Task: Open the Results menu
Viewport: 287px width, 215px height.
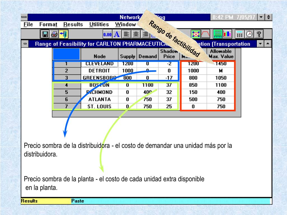Action: pos(73,25)
